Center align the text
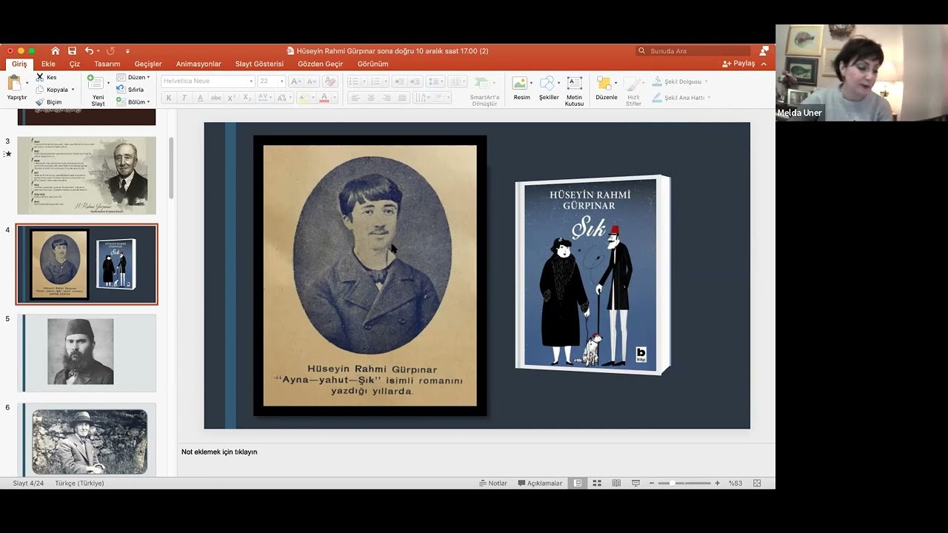This screenshot has width=948, height=533. [371, 98]
